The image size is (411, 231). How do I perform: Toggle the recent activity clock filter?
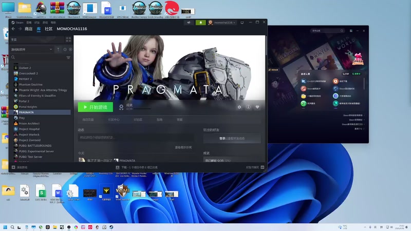pos(65,49)
